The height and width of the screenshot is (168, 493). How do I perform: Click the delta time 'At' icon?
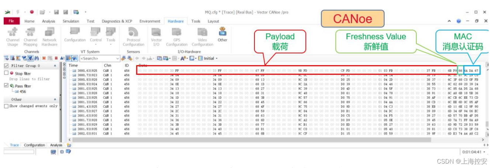click(62, 58)
